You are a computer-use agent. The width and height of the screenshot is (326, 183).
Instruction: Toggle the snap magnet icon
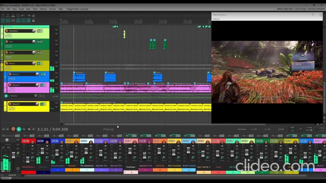coord(28,20)
